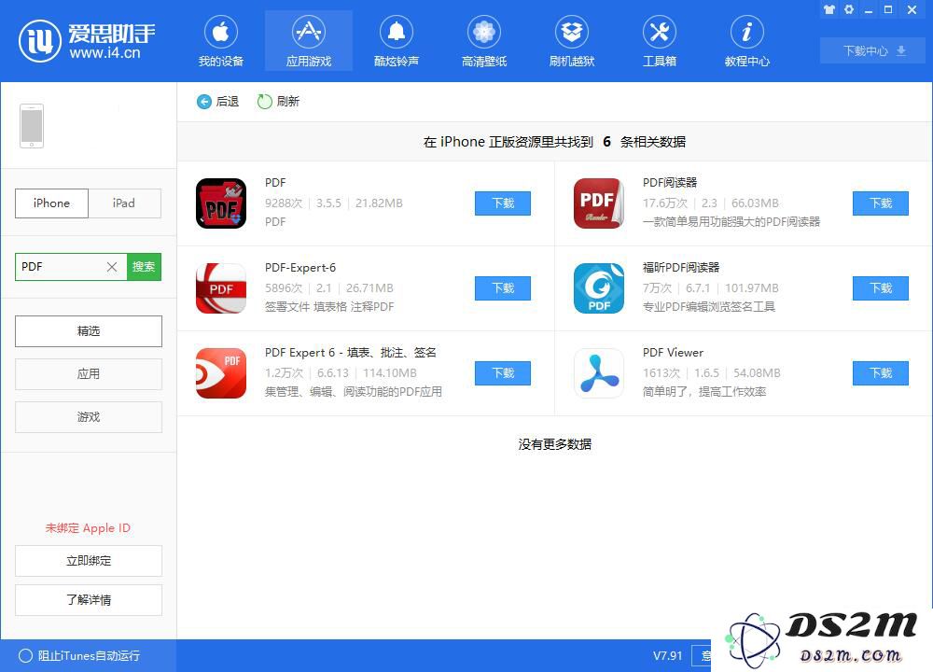This screenshot has height=672, width=933.
Task: Open the 我的设备 (My Device) section
Action: 221,41
